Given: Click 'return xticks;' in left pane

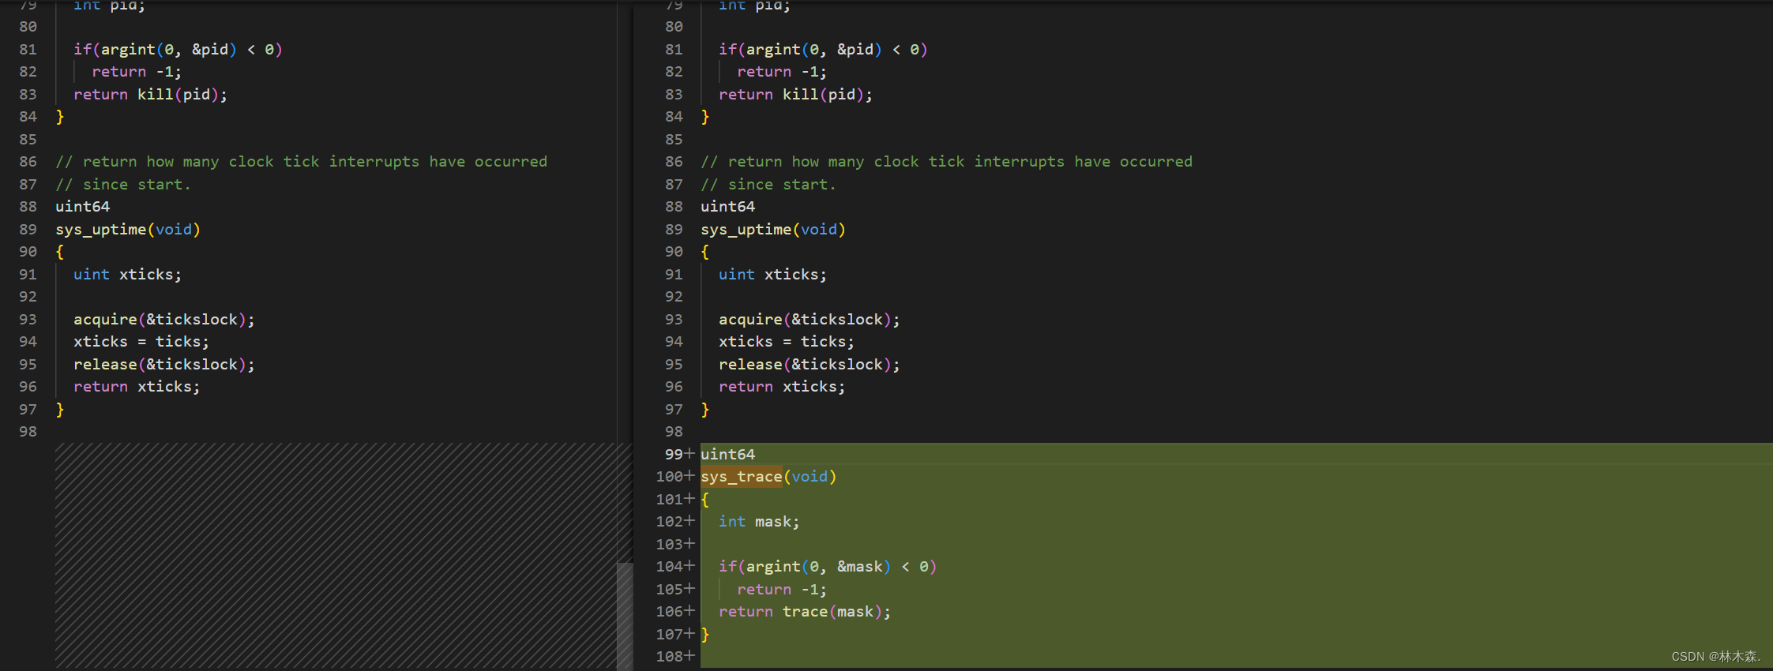Looking at the screenshot, I should pyautogui.click(x=137, y=386).
